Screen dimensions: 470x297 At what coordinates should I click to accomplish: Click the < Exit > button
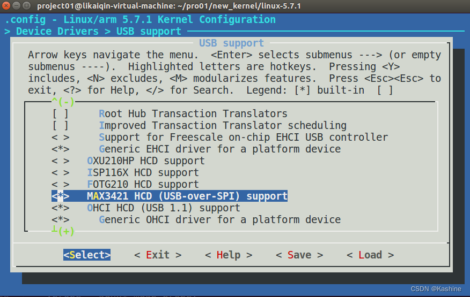point(158,255)
